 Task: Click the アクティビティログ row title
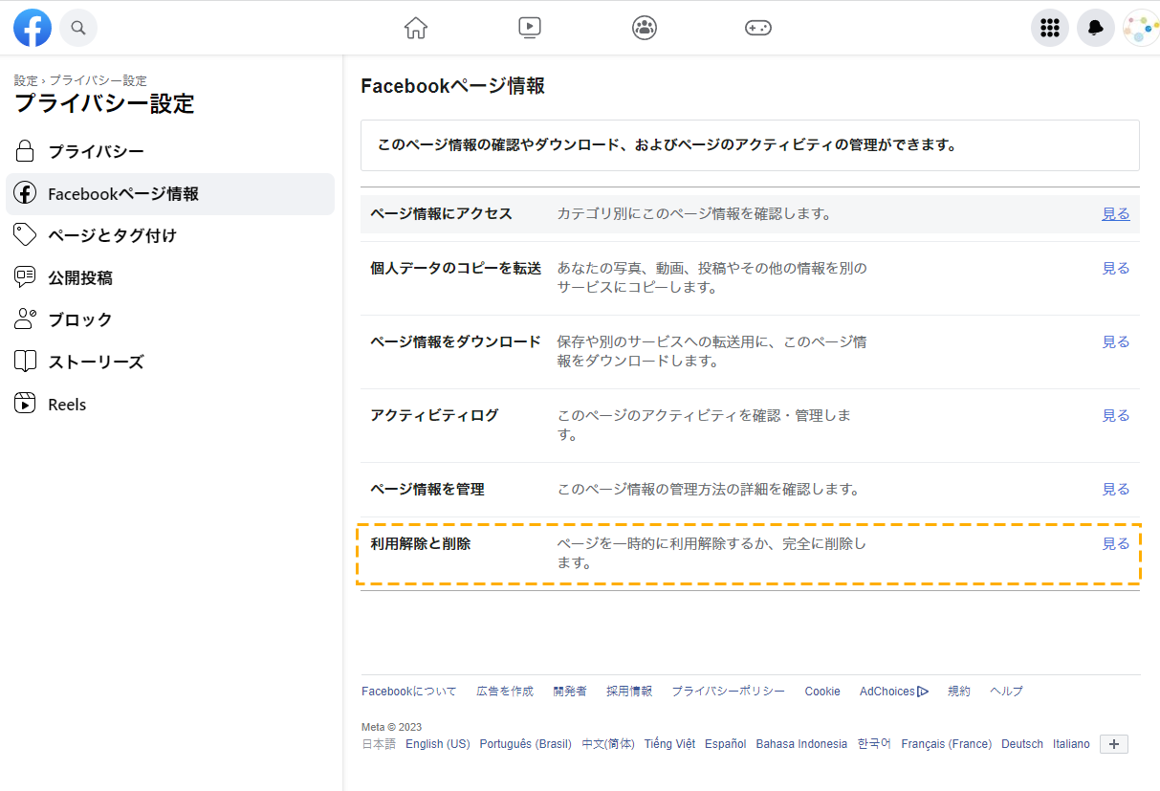[434, 415]
